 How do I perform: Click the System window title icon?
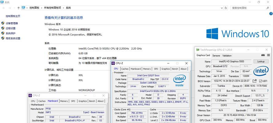tap(2, 2)
